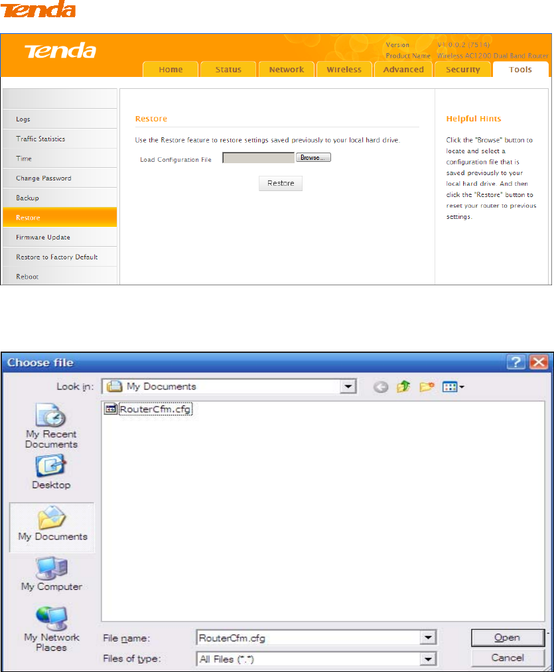Open the Home tab
Screen dimensions: 554x672
click(171, 70)
